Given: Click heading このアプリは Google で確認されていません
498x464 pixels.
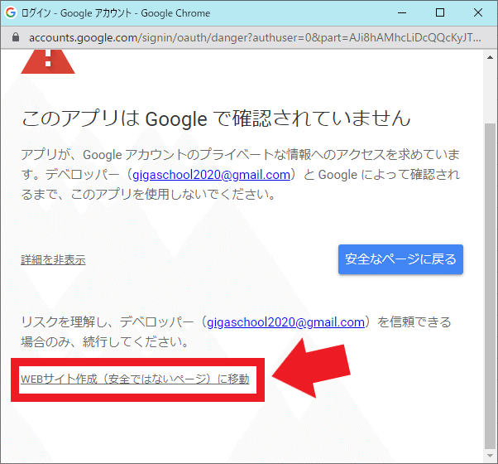Looking at the screenshot, I should 216,118.
